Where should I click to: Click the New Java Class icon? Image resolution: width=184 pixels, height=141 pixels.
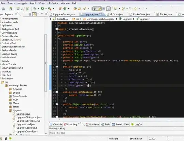[65, 8]
